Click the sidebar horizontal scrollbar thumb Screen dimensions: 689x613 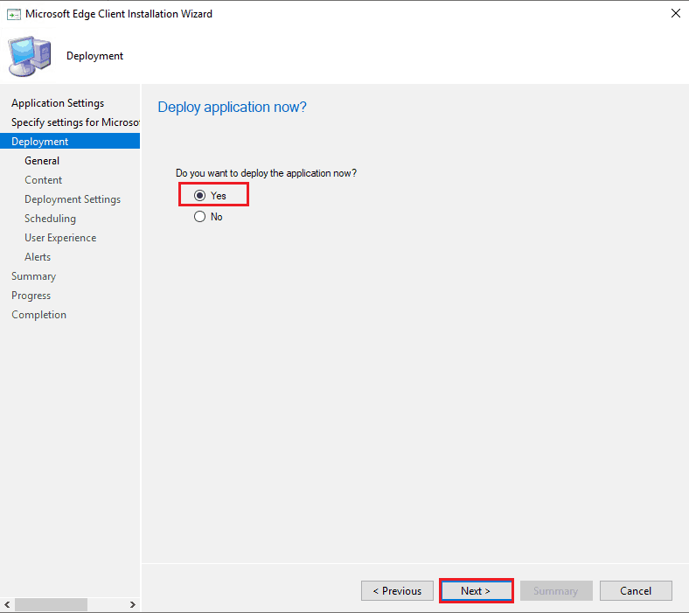pyautogui.click(x=51, y=604)
